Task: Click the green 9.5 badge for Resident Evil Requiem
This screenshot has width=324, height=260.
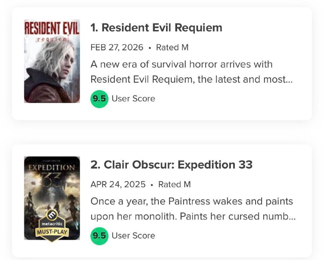Action: point(99,98)
